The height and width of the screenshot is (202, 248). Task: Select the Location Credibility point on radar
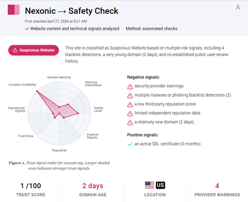(37, 91)
